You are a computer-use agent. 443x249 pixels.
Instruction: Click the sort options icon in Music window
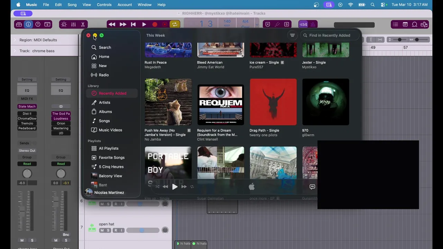292,35
